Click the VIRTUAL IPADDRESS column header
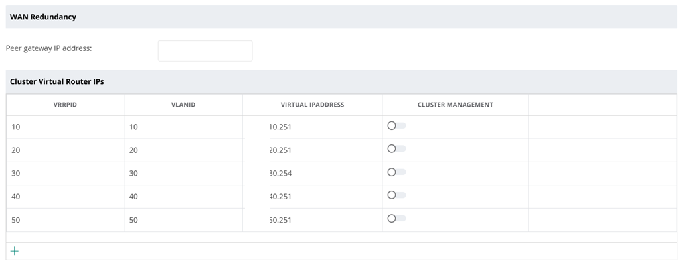680x265 pixels. click(312, 105)
